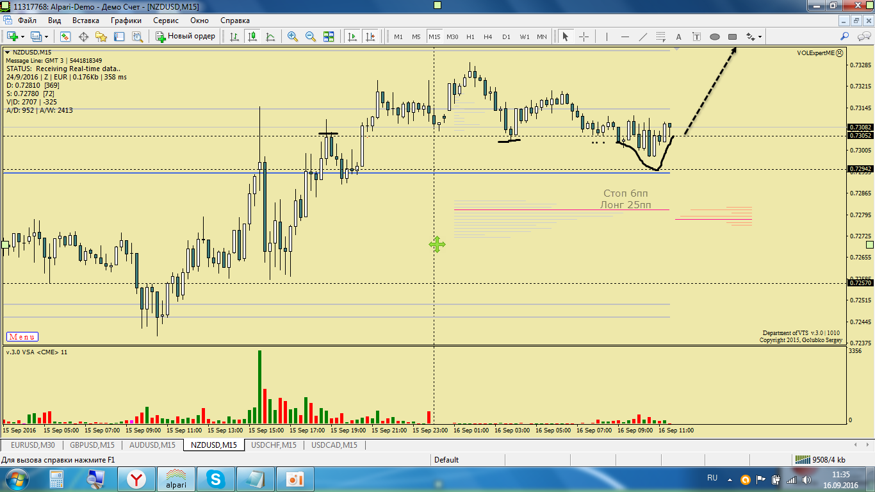Select the W1 timeframe
This screenshot has height=492, width=875.
tap(524, 37)
